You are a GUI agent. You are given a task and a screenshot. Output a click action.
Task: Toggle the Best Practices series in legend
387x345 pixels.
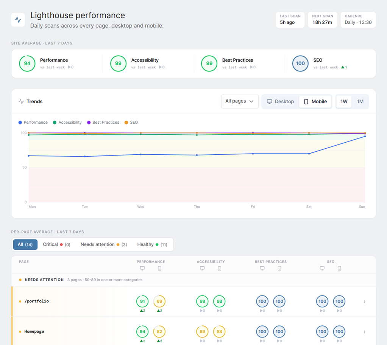(x=103, y=123)
